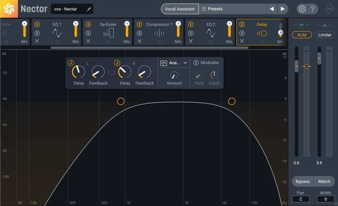Select the Compressor 1 waveform icon
Viewport: 338px width, 206px height.
(159, 33)
